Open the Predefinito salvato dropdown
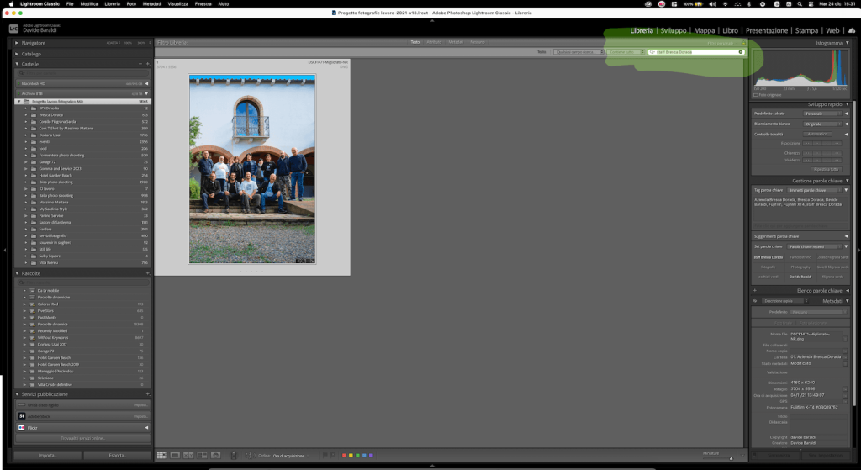The width and height of the screenshot is (861, 470). 822,114
